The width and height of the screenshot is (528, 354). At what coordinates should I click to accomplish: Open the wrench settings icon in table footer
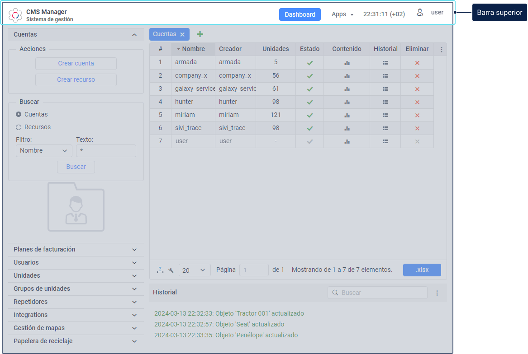click(171, 270)
